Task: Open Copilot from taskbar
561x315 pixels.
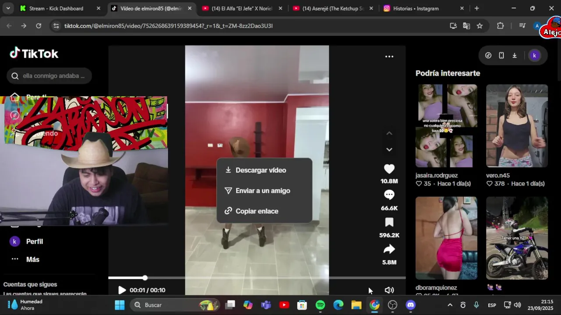Action: [x=248, y=305]
